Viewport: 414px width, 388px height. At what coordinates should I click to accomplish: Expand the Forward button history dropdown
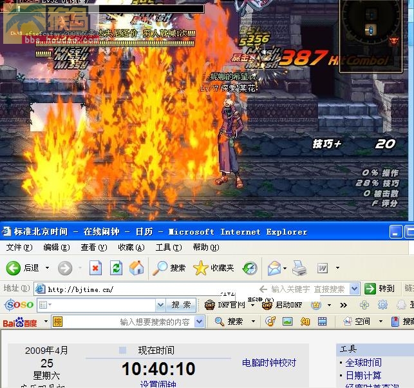click(x=80, y=268)
